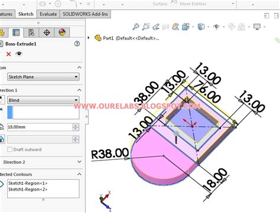Click the XYZ orientation triad
Screen dimensions: 280x213
click(x=105, y=201)
